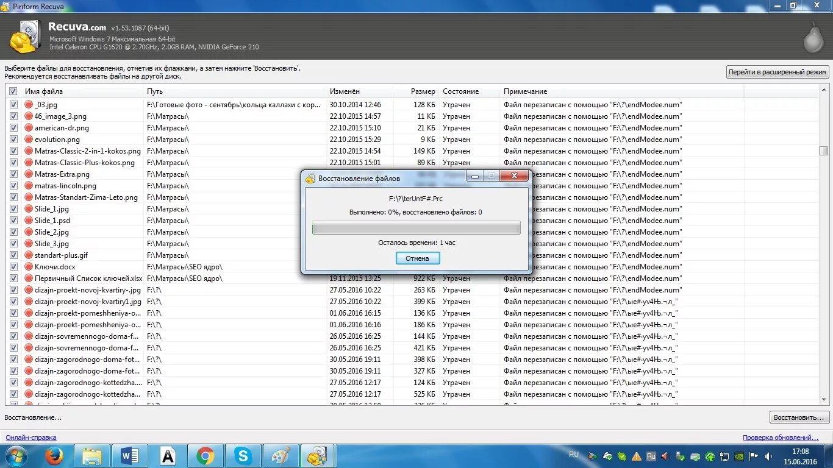Open Firefox from the taskbar
This screenshot has height=468, width=833.
point(54,456)
